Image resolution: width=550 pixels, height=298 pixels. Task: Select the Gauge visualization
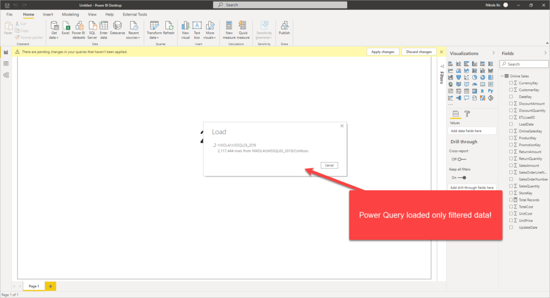tap(475, 84)
